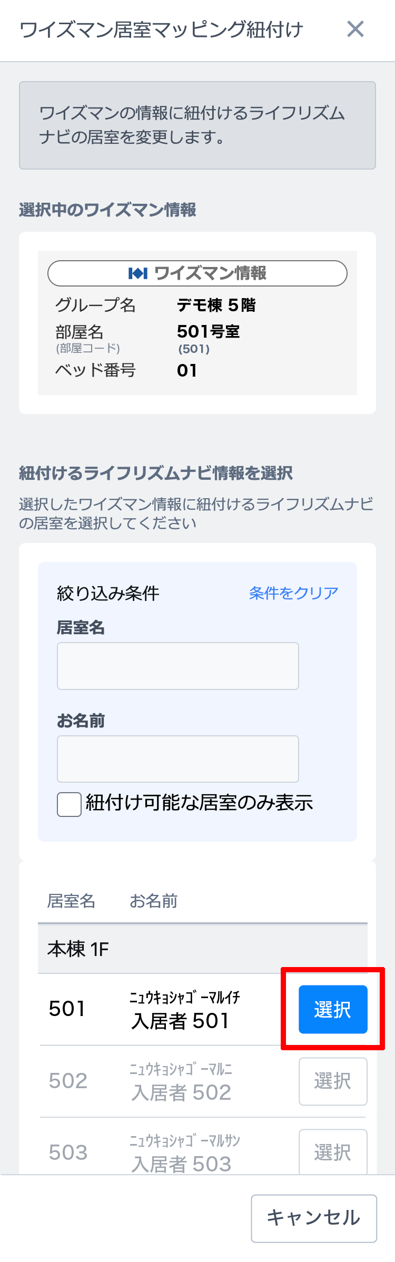The image size is (395, 1262).
Task: Select resident name 入居者 501
Action: 180,1021
